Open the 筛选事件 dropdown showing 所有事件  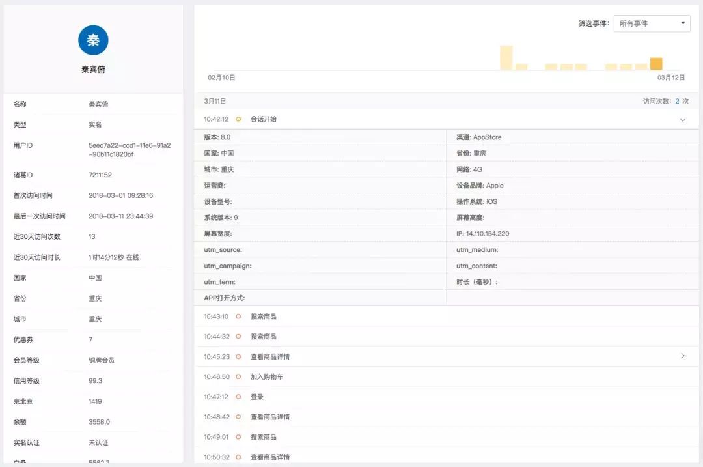pyautogui.click(x=652, y=23)
